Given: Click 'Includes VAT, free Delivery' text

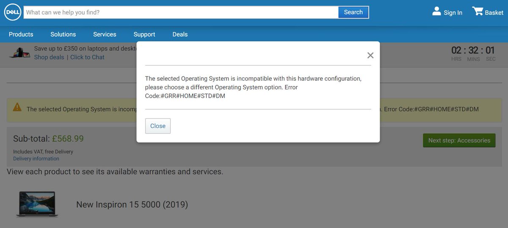Looking at the screenshot, I should click(43, 152).
